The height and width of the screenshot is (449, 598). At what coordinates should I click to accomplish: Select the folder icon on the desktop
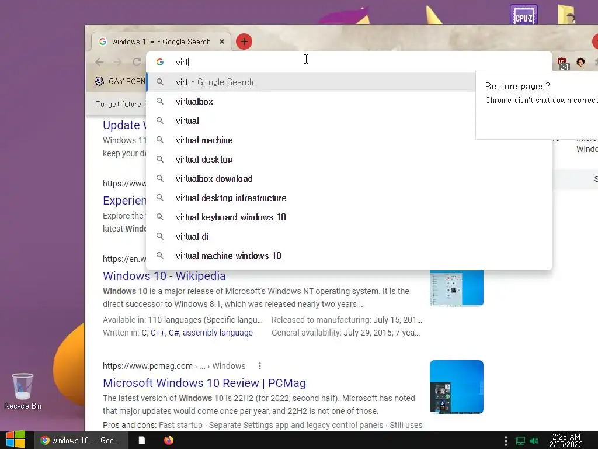coord(566,14)
